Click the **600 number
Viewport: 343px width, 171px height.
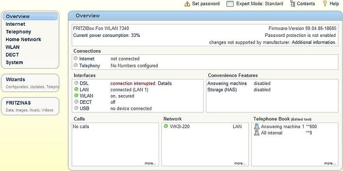(311, 126)
